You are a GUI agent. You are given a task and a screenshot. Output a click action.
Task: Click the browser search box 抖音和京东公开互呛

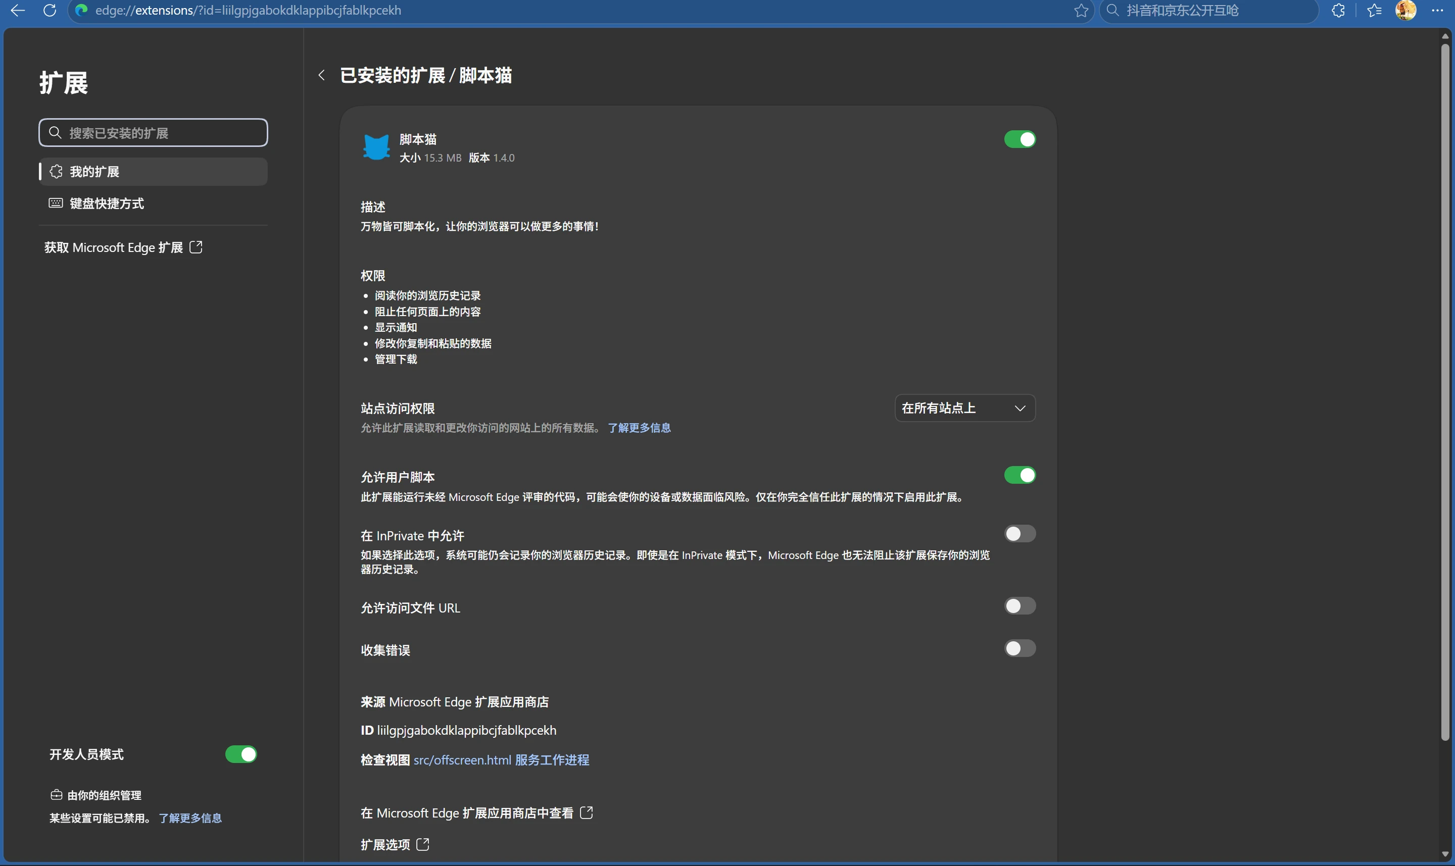[x=1208, y=11]
